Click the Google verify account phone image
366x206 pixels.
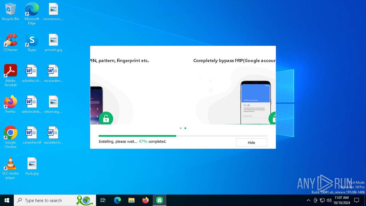coord(255,102)
